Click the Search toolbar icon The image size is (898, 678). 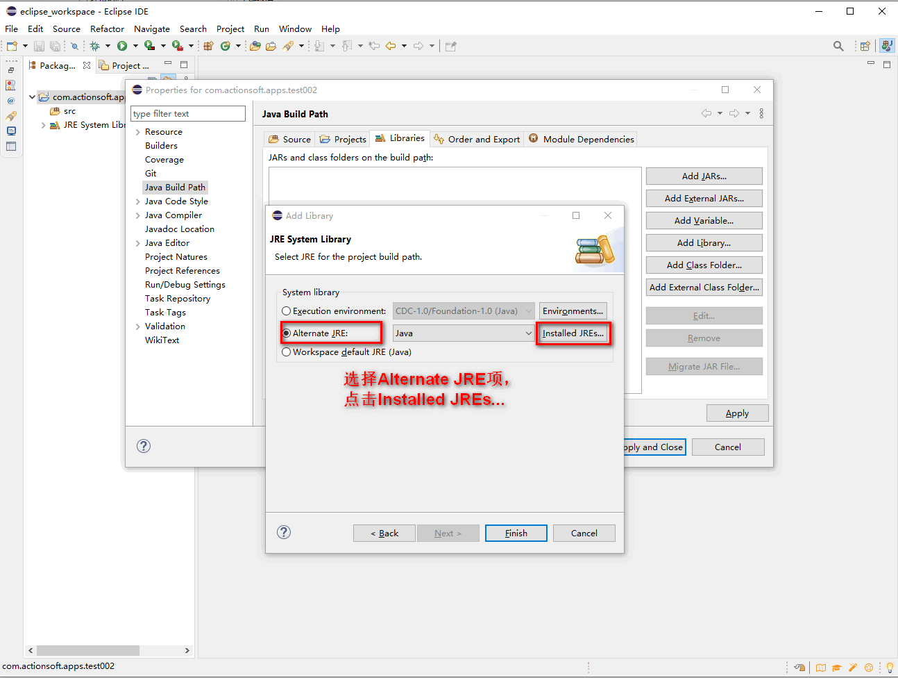click(x=838, y=45)
